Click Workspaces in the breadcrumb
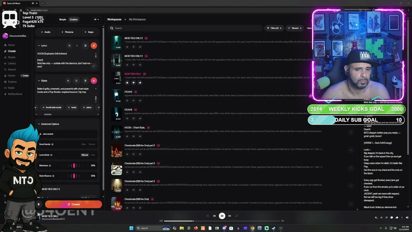The height and width of the screenshot is (232, 412). click(114, 19)
